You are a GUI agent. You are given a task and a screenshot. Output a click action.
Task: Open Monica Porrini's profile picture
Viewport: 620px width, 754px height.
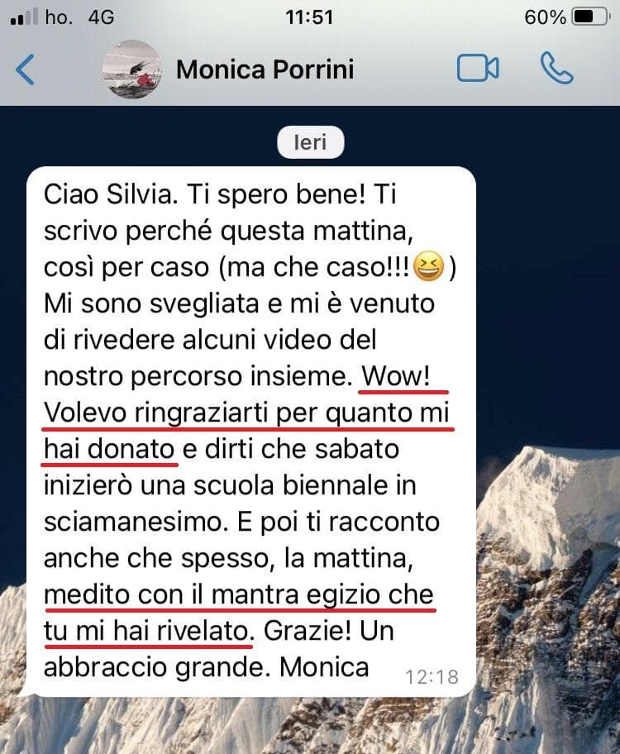pyautogui.click(x=132, y=69)
